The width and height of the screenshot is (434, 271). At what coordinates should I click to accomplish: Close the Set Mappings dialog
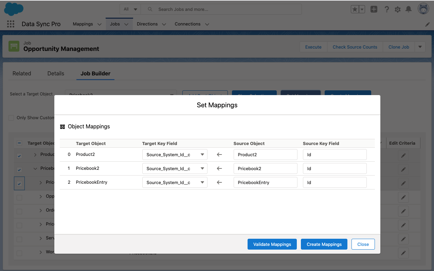click(x=363, y=244)
